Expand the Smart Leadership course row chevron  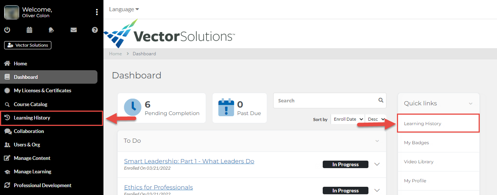377,164
